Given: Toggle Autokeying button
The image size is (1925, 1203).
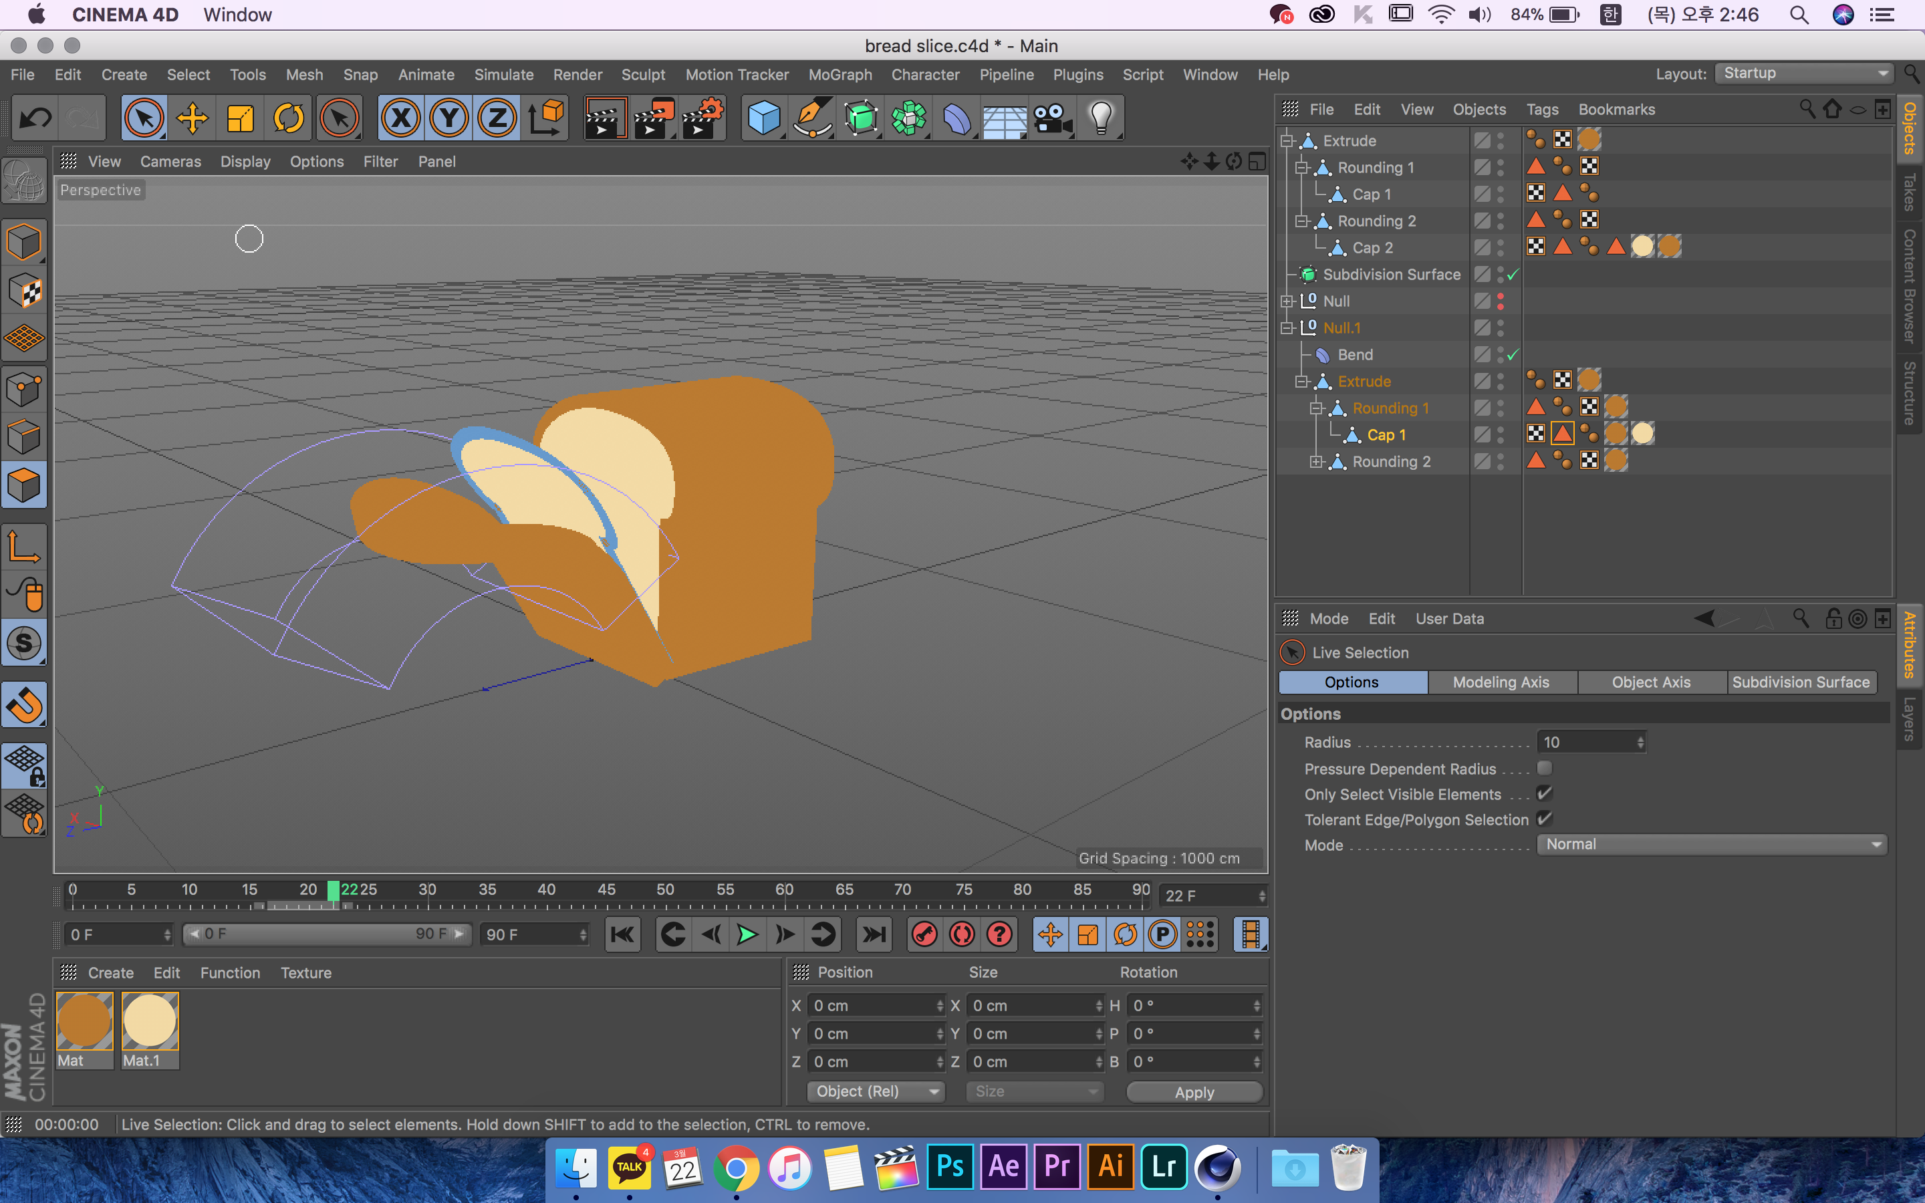Looking at the screenshot, I should 962,934.
